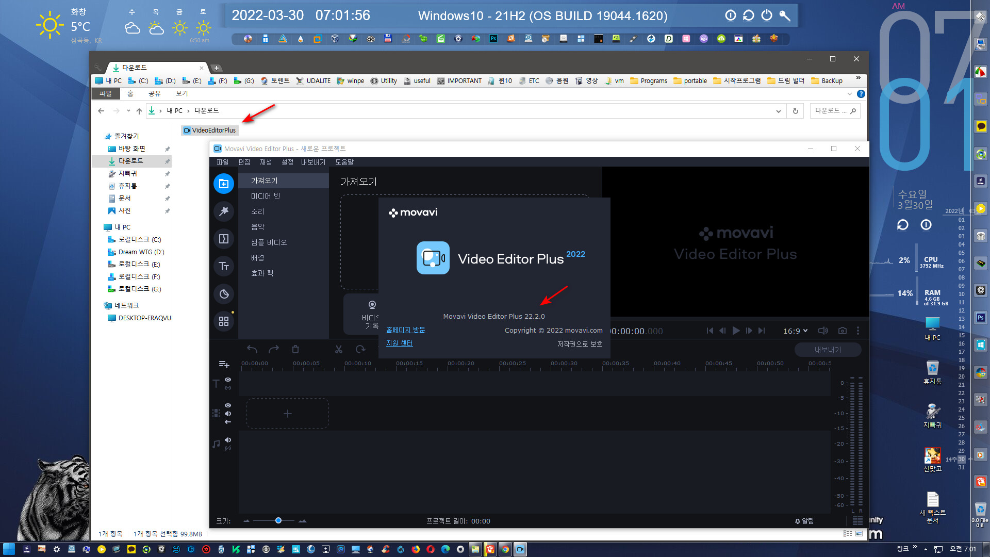Select the VideoEditorPlus file in Explorer
990x557 pixels.
coord(210,130)
